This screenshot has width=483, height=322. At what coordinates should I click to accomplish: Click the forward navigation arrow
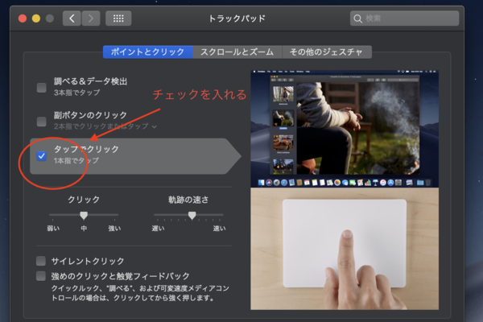click(x=91, y=18)
